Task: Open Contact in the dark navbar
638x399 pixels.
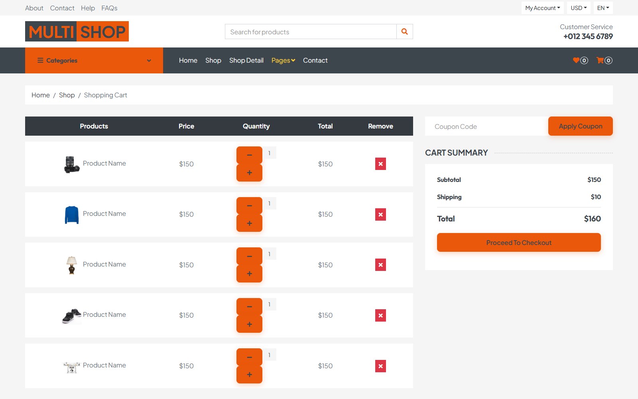Action: click(315, 60)
